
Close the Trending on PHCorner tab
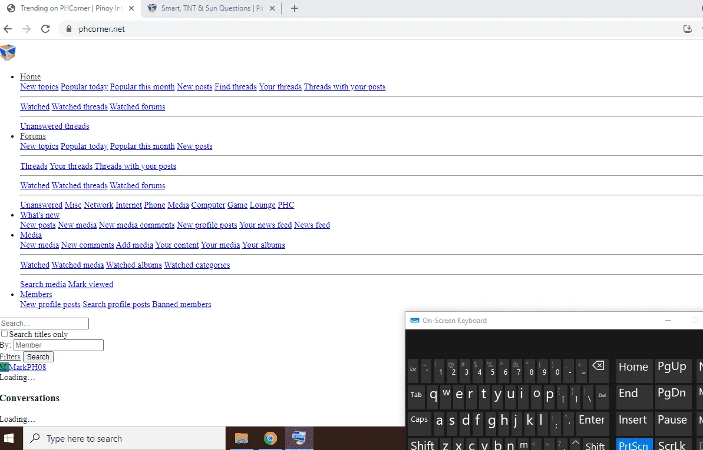[x=131, y=8]
